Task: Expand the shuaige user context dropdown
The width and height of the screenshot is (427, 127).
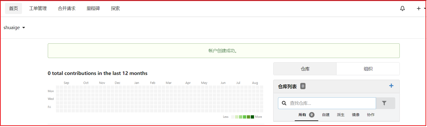Action: [14, 28]
